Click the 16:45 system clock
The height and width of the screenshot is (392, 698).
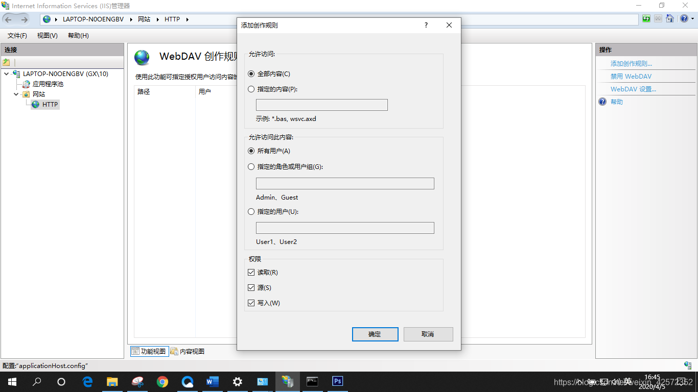[x=652, y=377]
